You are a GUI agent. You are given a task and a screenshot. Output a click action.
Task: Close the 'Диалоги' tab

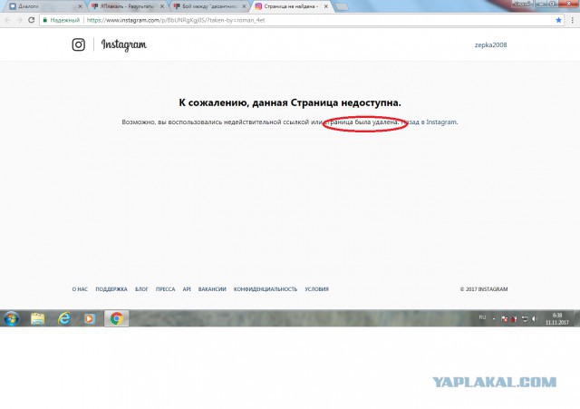[80, 6]
